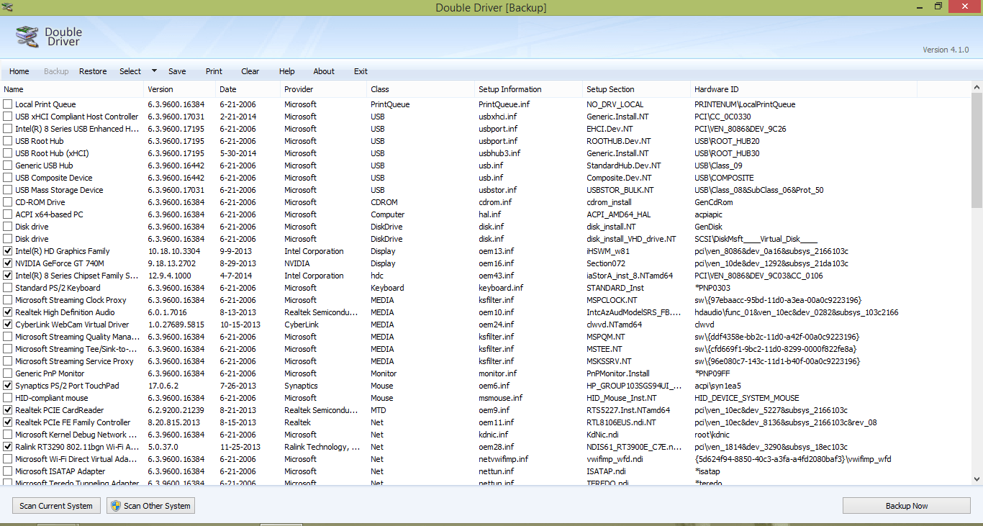This screenshot has height=526, width=983.
Task: Click Clear in the toolbar
Action: [250, 71]
